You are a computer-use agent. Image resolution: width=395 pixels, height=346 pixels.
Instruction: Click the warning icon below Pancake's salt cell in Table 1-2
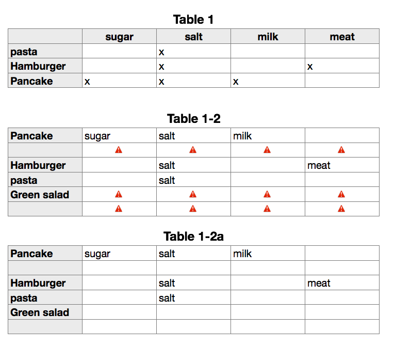click(x=193, y=150)
